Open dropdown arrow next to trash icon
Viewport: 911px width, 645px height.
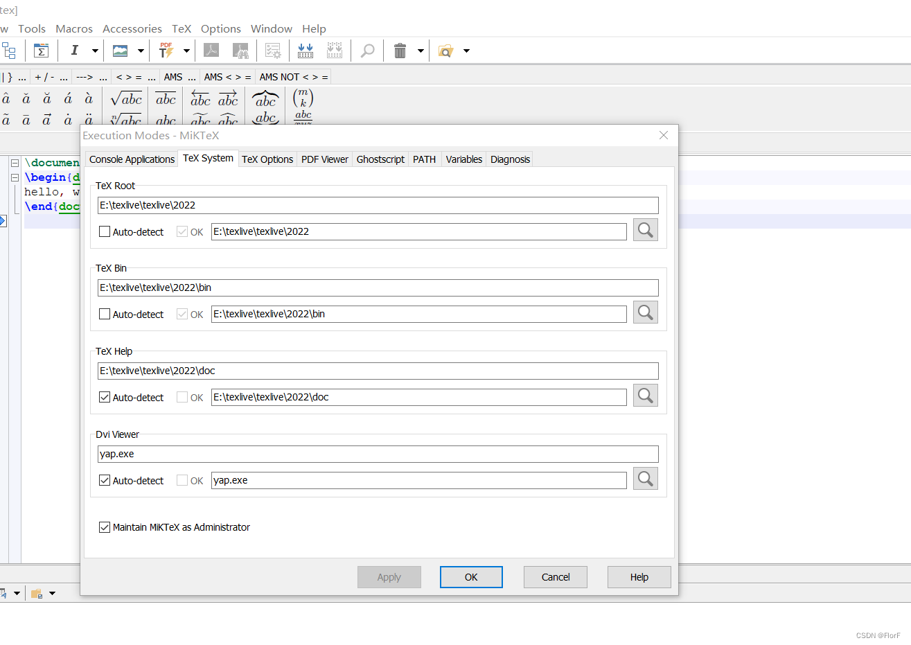(x=421, y=51)
